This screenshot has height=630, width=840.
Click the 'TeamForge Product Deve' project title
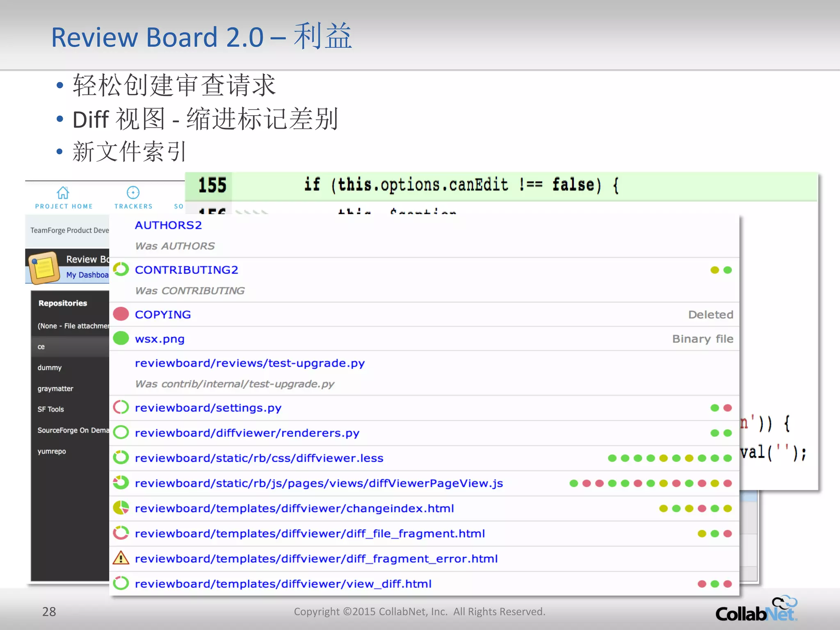[70, 230]
